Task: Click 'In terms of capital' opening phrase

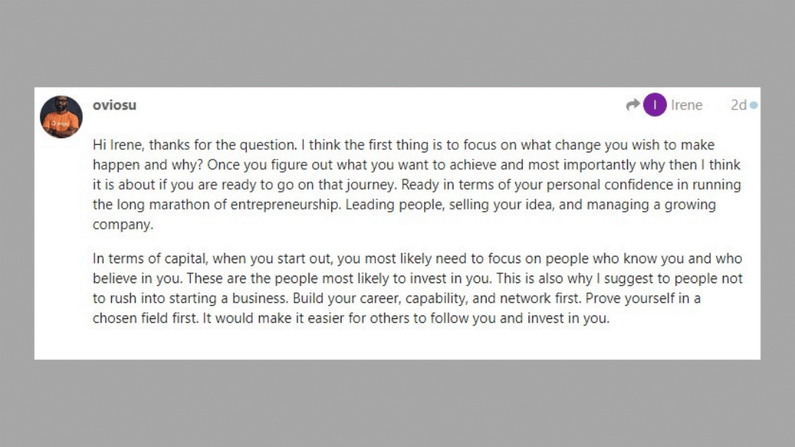Action: [150, 259]
